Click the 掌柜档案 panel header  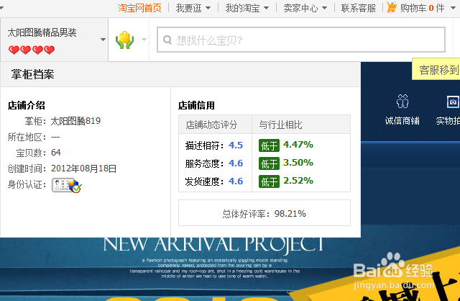180,74
